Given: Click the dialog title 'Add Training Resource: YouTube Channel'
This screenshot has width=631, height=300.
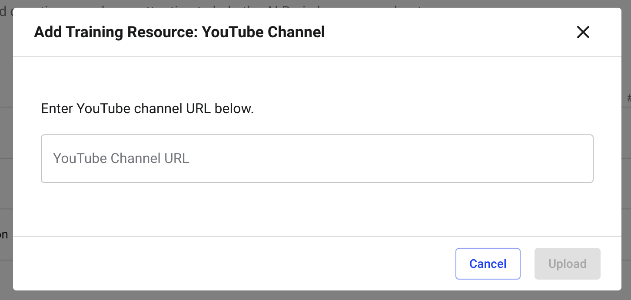Looking at the screenshot, I should click(179, 32).
